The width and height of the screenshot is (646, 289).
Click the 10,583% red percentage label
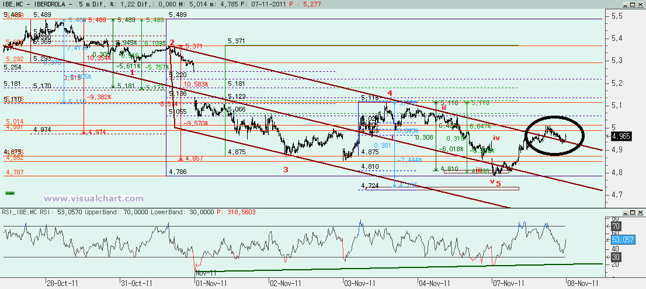click(x=196, y=84)
